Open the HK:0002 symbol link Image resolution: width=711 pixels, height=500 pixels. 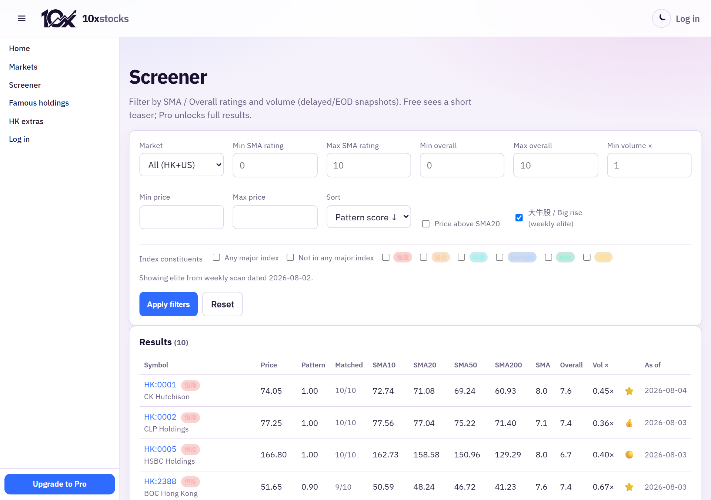click(160, 417)
